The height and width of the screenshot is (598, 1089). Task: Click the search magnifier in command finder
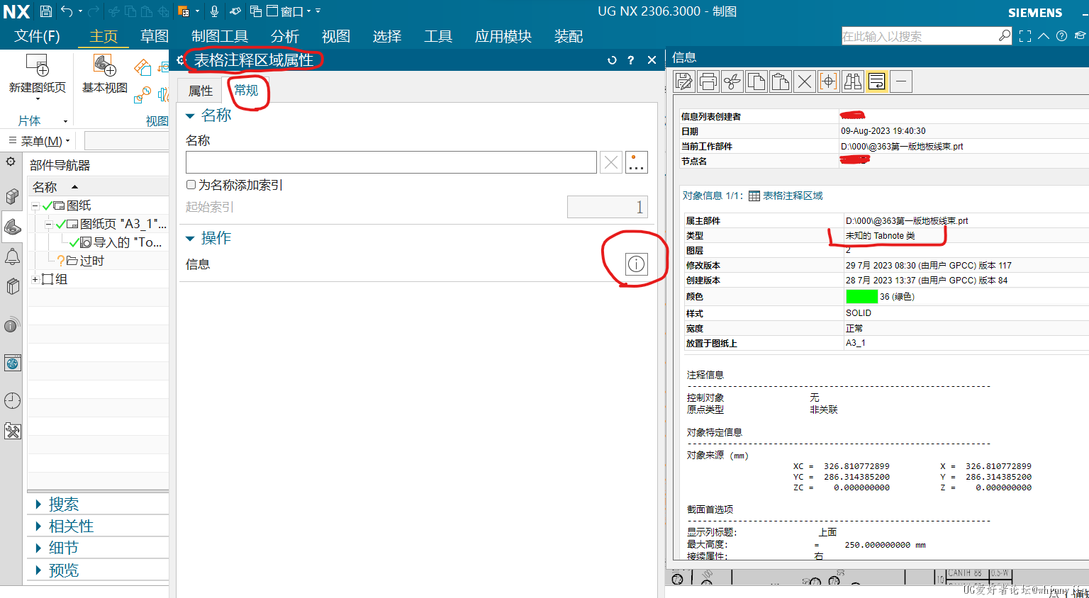point(1005,35)
